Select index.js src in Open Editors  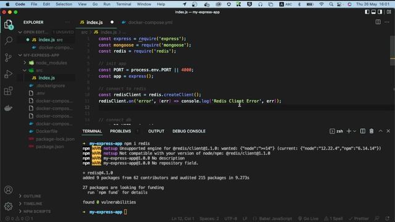[x=51, y=39]
